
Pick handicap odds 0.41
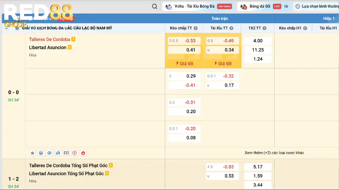[x=184, y=50]
